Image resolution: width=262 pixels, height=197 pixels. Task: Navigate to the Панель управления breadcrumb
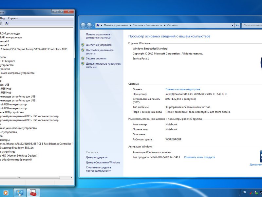[x=116, y=26]
